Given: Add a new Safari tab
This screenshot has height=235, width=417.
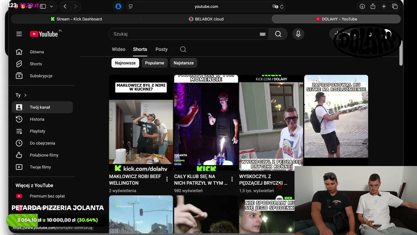Looking at the screenshot, I should point(384,7).
